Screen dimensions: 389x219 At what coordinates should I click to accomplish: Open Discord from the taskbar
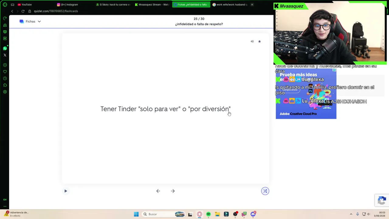tap(253, 214)
